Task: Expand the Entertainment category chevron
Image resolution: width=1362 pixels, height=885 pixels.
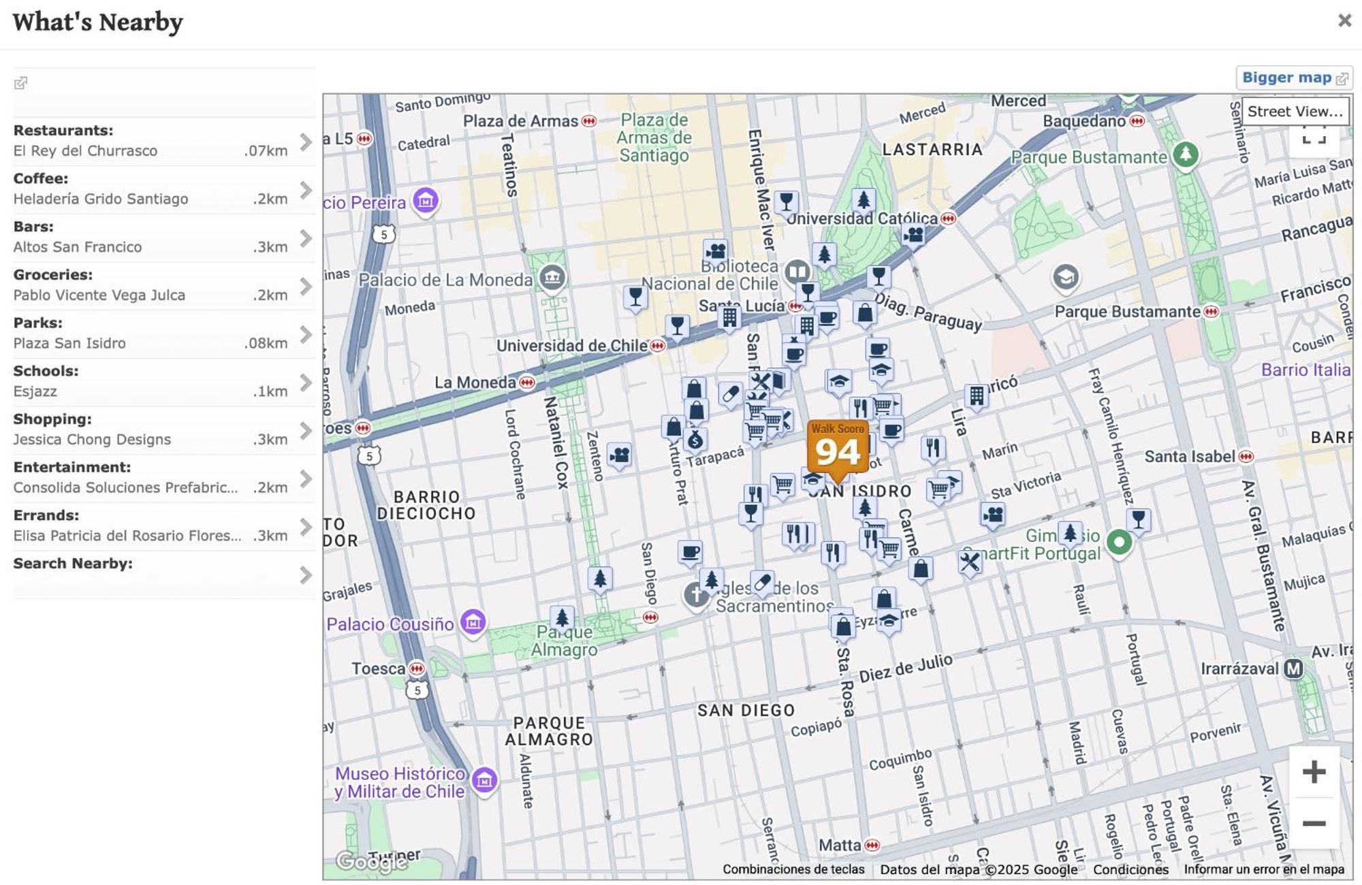Action: (306, 479)
